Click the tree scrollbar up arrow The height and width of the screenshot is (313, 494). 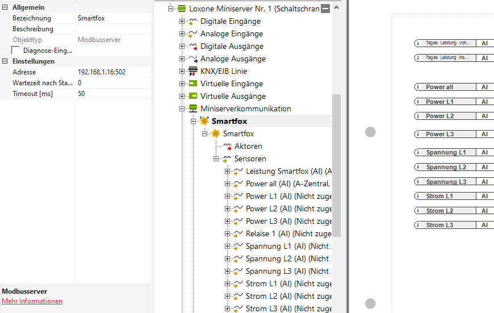(x=337, y=8)
